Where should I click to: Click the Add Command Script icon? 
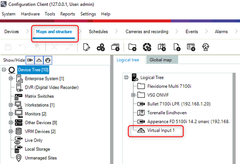[191, 47]
